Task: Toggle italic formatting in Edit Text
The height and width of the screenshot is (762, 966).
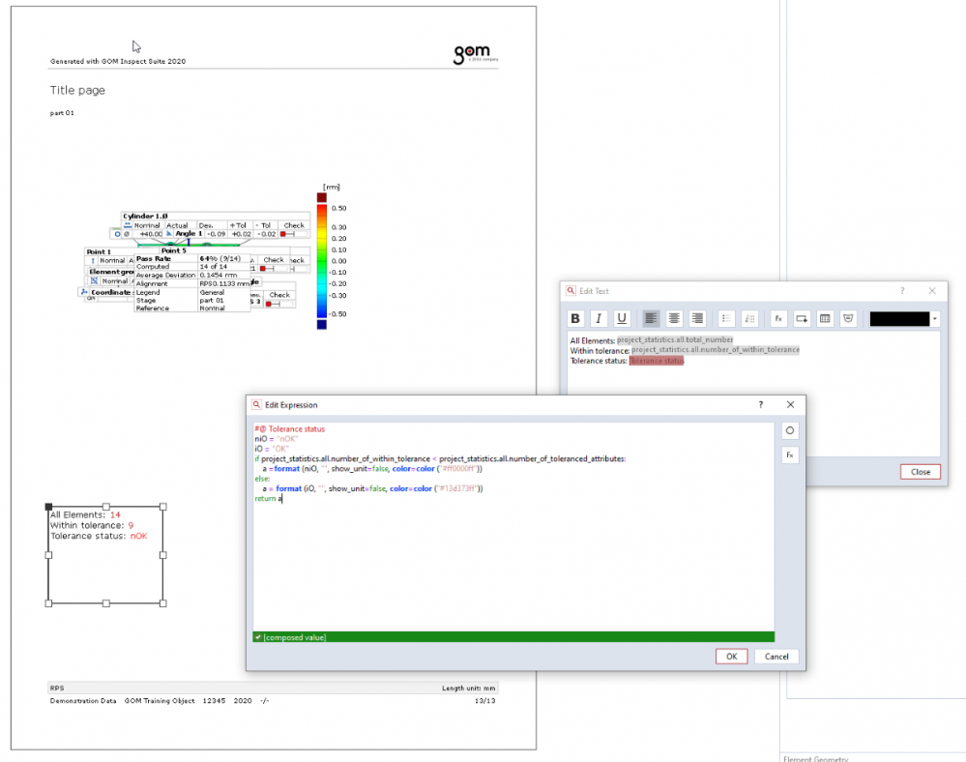Action: coord(599,318)
